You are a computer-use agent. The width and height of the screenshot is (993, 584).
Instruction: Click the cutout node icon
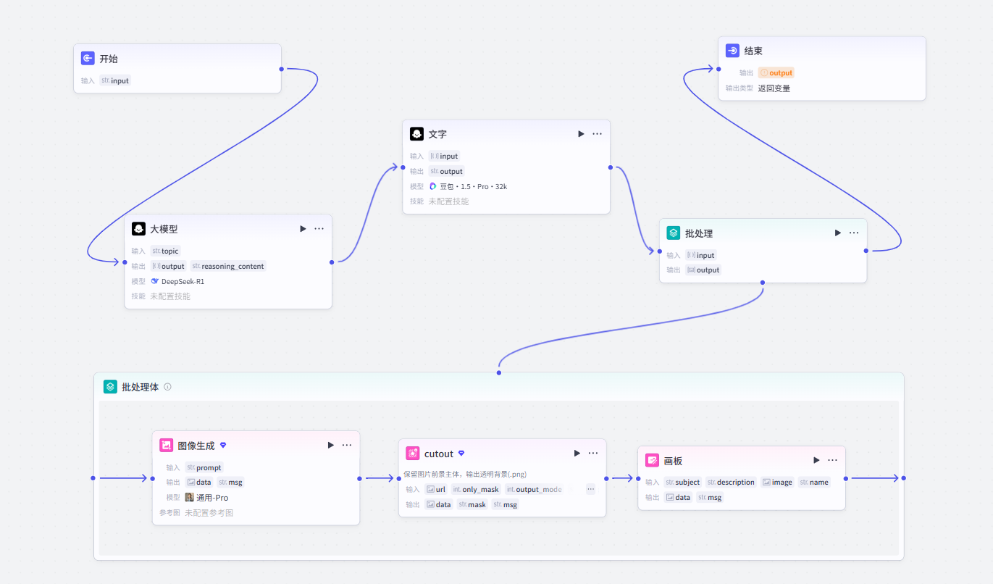(413, 454)
